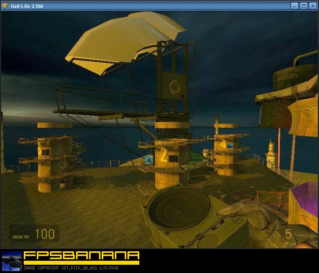Click the glowing blue pickup beside tower 2
Viewport: 319px width, 273px height.
149,160
